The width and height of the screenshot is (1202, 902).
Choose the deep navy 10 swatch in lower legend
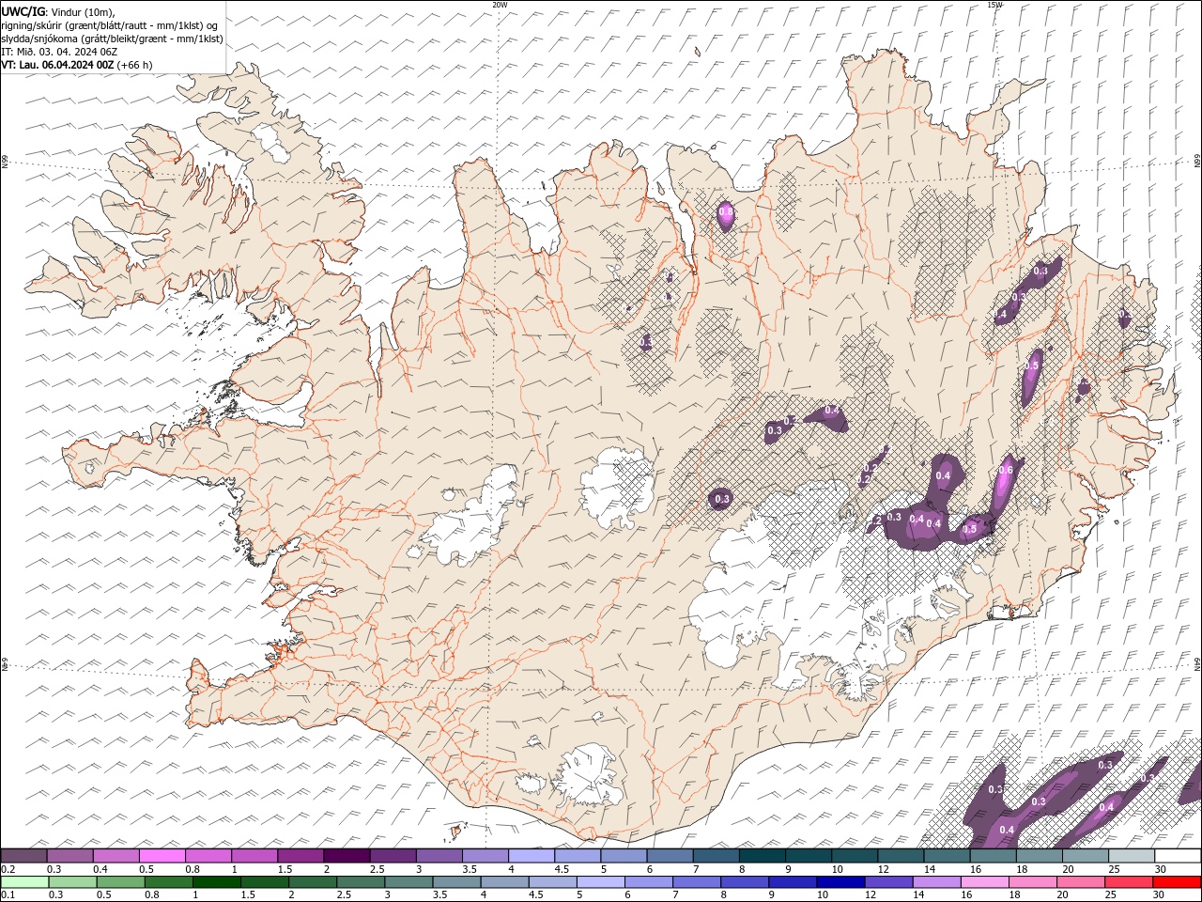point(840,882)
